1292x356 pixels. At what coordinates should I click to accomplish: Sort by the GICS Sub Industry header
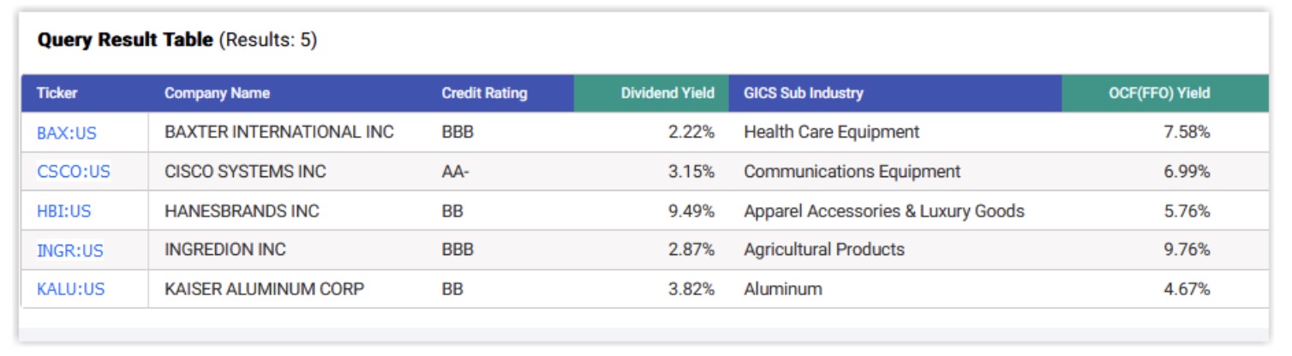(x=804, y=93)
